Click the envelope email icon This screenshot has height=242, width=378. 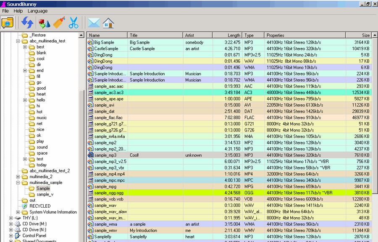tap(94, 23)
